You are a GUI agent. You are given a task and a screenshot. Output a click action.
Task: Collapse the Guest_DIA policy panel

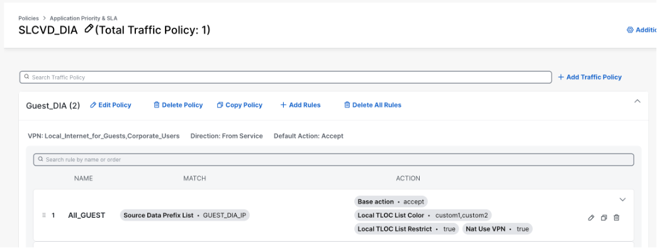pos(637,101)
